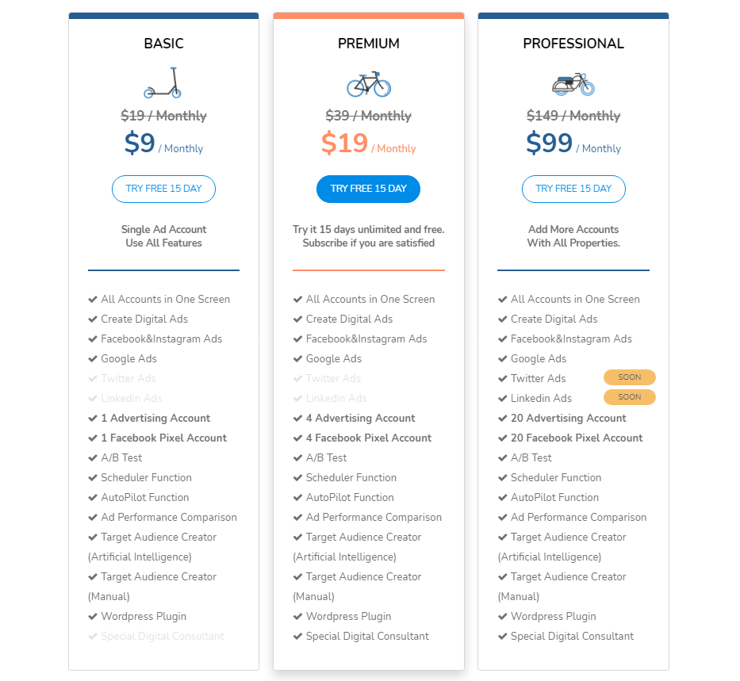This screenshot has height=681, width=740.
Task: Click the checkmark beside Premium's A/B Test
Action: pyautogui.click(x=298, y=458)
